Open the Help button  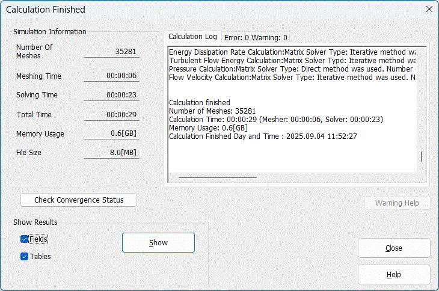point(394,275)
